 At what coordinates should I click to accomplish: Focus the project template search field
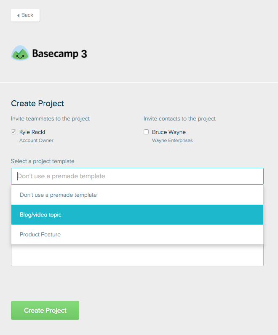[137, 176]
